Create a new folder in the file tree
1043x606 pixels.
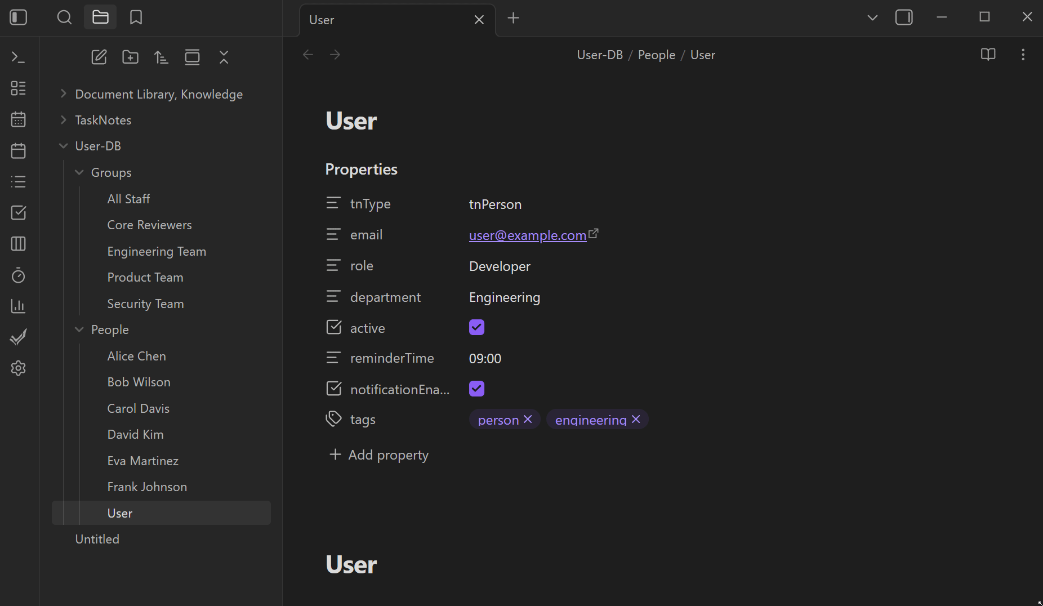tap(130, 57)
